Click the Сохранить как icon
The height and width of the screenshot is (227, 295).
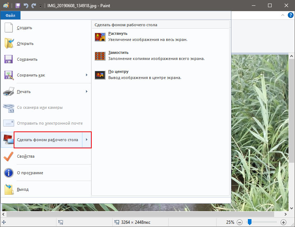point(9,75)
